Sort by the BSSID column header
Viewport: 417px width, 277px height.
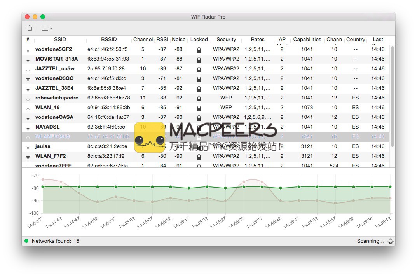click(109, 39)
